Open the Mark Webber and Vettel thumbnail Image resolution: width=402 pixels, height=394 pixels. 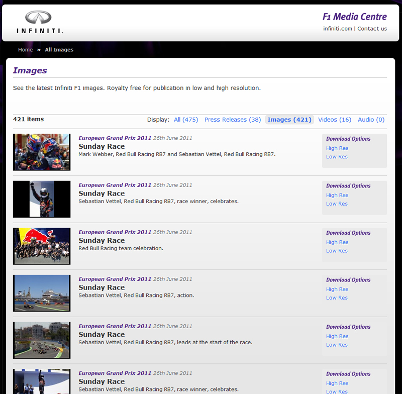(x=42, y=152)
